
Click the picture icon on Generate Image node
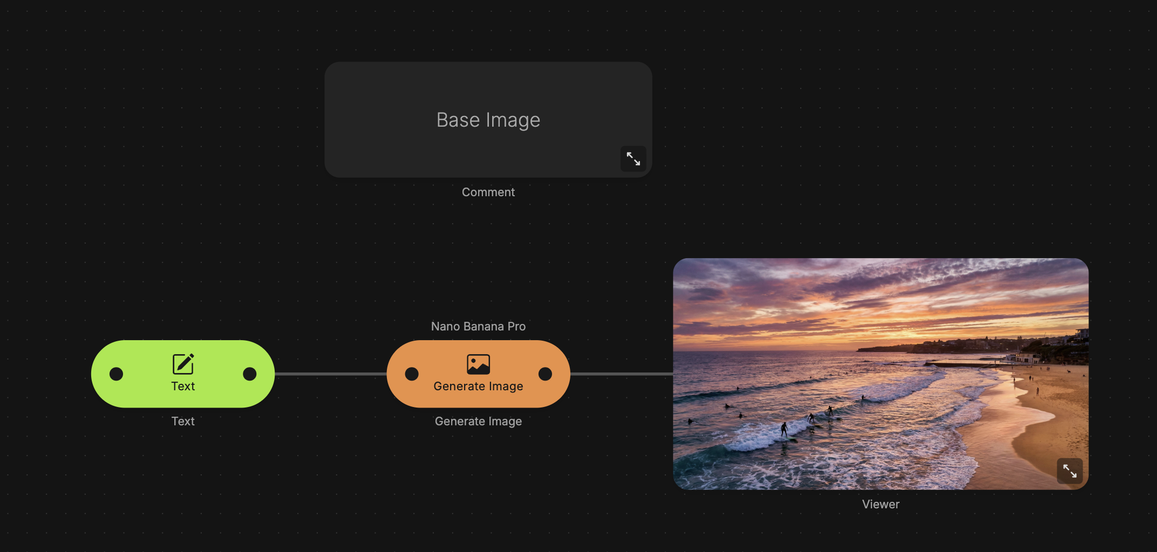pyautogui.click(x=478, y=364)
